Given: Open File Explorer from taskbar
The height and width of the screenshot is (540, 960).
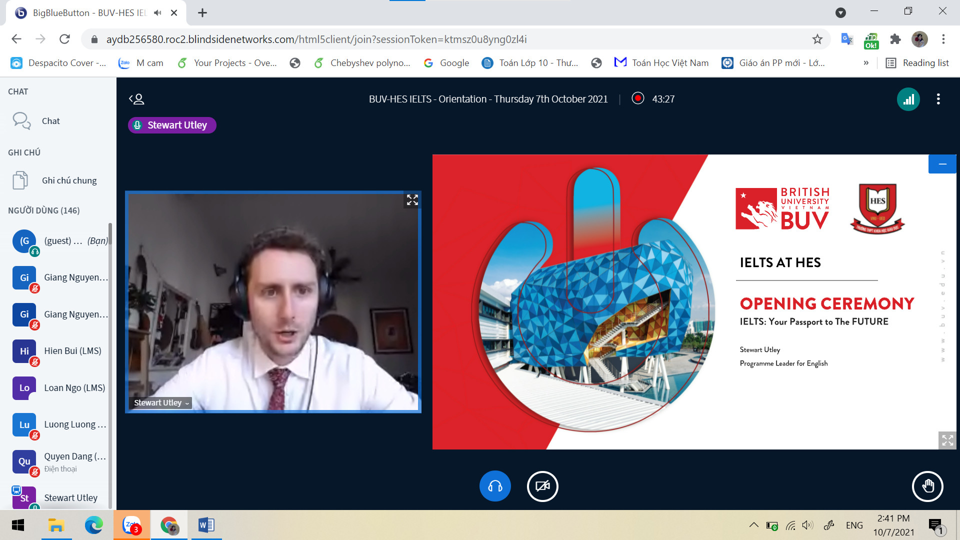Looking at the screenshot, I should [56, 525].
